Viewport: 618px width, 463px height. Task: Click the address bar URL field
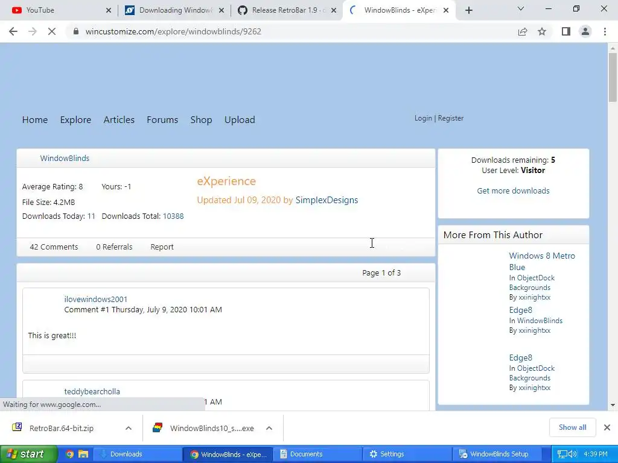(x=291, y=31)
